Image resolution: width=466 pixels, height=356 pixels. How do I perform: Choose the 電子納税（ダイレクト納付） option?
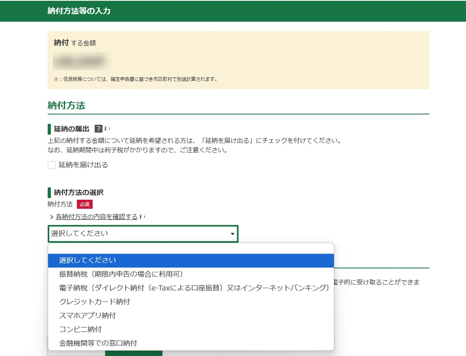point(191,288)
